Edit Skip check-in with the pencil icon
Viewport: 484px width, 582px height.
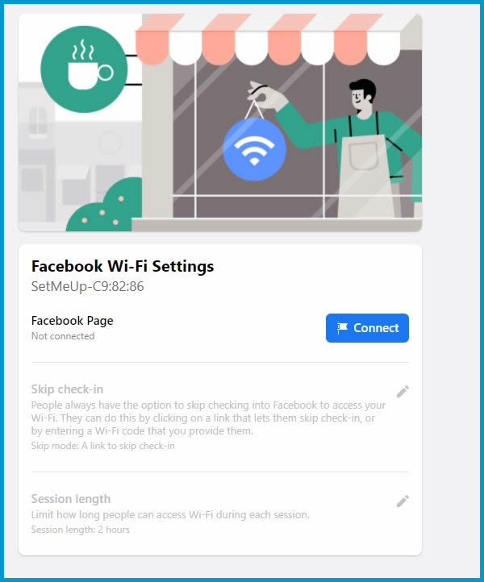403,391
